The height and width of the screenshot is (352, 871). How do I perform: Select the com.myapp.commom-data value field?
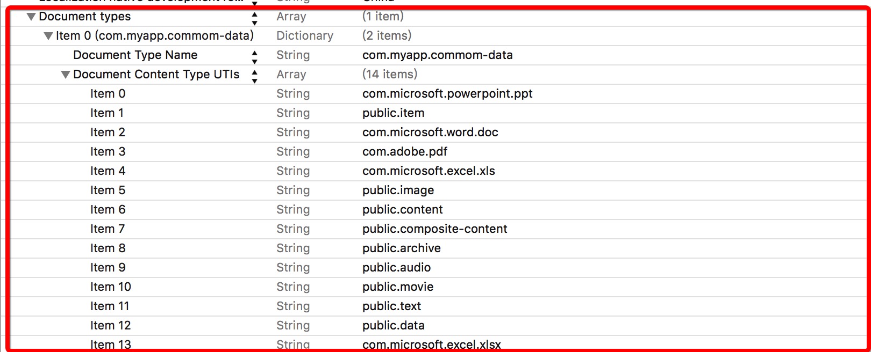437,55
